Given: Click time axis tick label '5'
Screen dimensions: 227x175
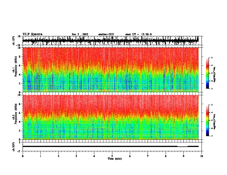Looking at the screenshot, I should [112, 156].
